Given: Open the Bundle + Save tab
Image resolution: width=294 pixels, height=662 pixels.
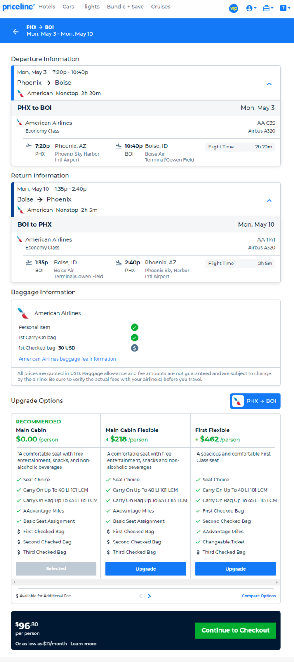Looking at the screenshot, I should coord(125,7).
